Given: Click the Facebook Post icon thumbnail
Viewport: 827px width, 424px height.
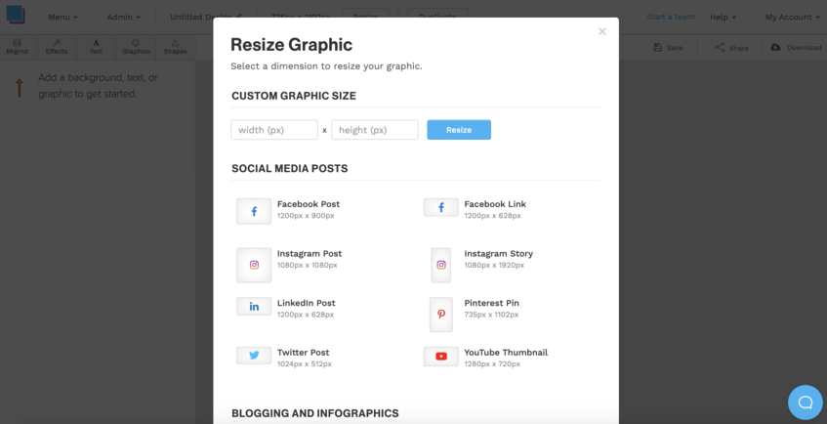Looking at the screenshot, I should pos(254,211).
